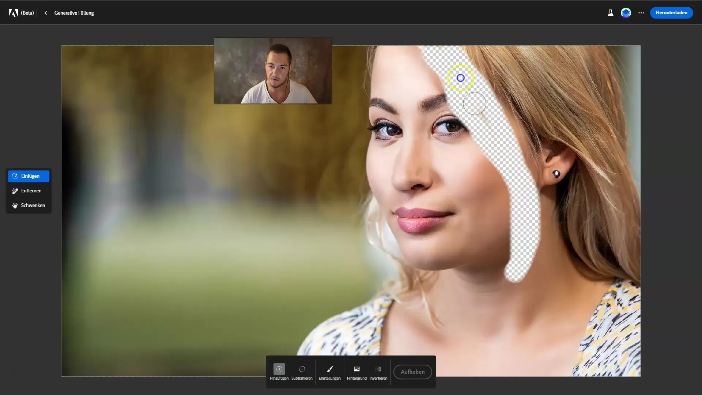Go back using the left chevron arrow

46,13
